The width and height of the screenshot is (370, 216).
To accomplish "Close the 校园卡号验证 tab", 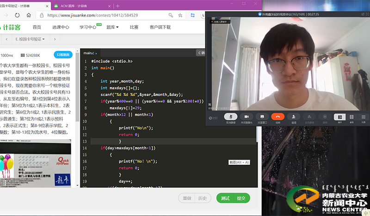I will point(47,6).
